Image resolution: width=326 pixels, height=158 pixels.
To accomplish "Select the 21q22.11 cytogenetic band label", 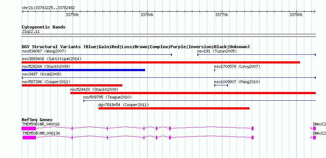I will (x=31, y=32).
